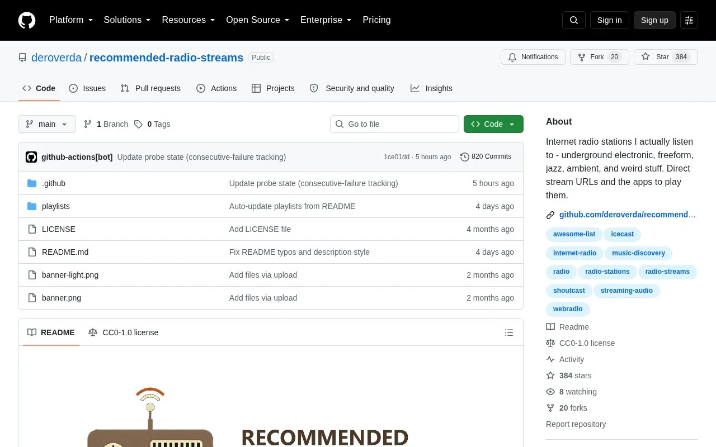
Task: Open the README outline icon
Action: (509, 332)
